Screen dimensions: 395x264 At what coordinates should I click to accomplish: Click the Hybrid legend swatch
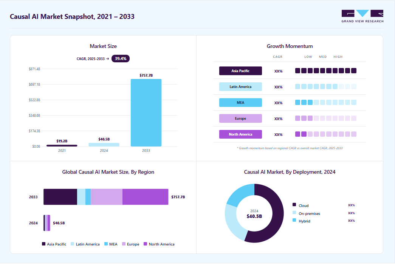294,220
